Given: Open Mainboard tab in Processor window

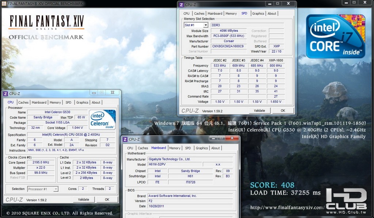Looking at the screenshot, I should [39, 103].
